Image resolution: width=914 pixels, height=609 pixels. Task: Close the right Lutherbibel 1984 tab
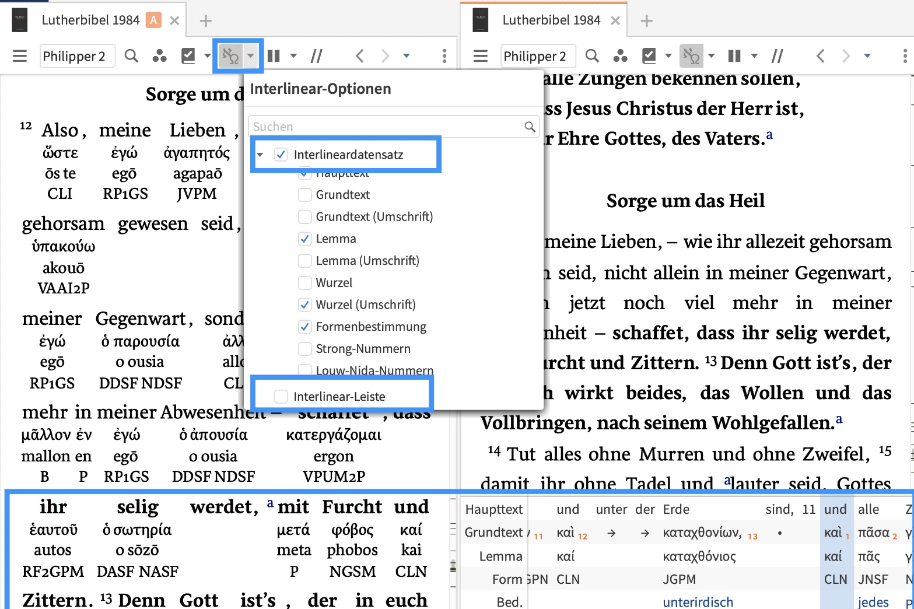pos(615,21)
